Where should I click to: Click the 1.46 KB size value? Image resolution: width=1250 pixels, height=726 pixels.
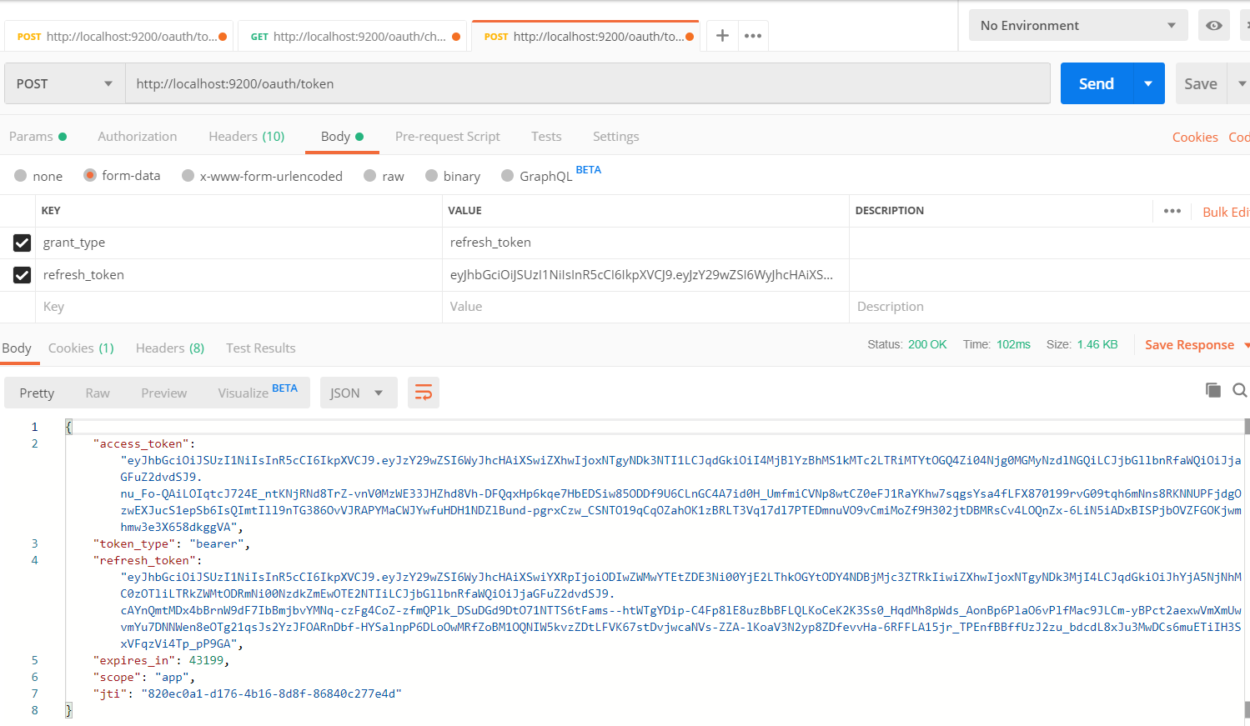point(1097,344)
